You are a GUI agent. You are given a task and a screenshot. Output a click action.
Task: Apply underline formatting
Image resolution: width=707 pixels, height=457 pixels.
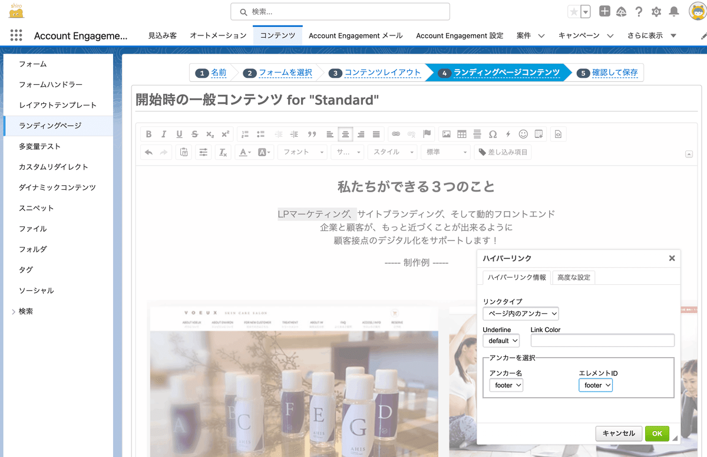click(179, 134)
